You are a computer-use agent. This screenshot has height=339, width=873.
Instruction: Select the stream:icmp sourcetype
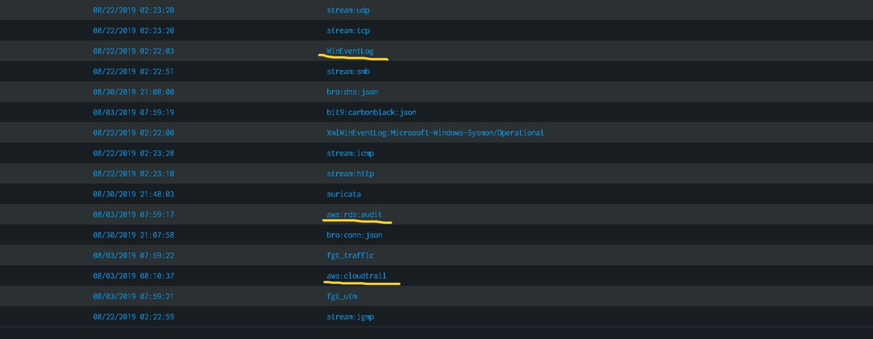point(350,153)
